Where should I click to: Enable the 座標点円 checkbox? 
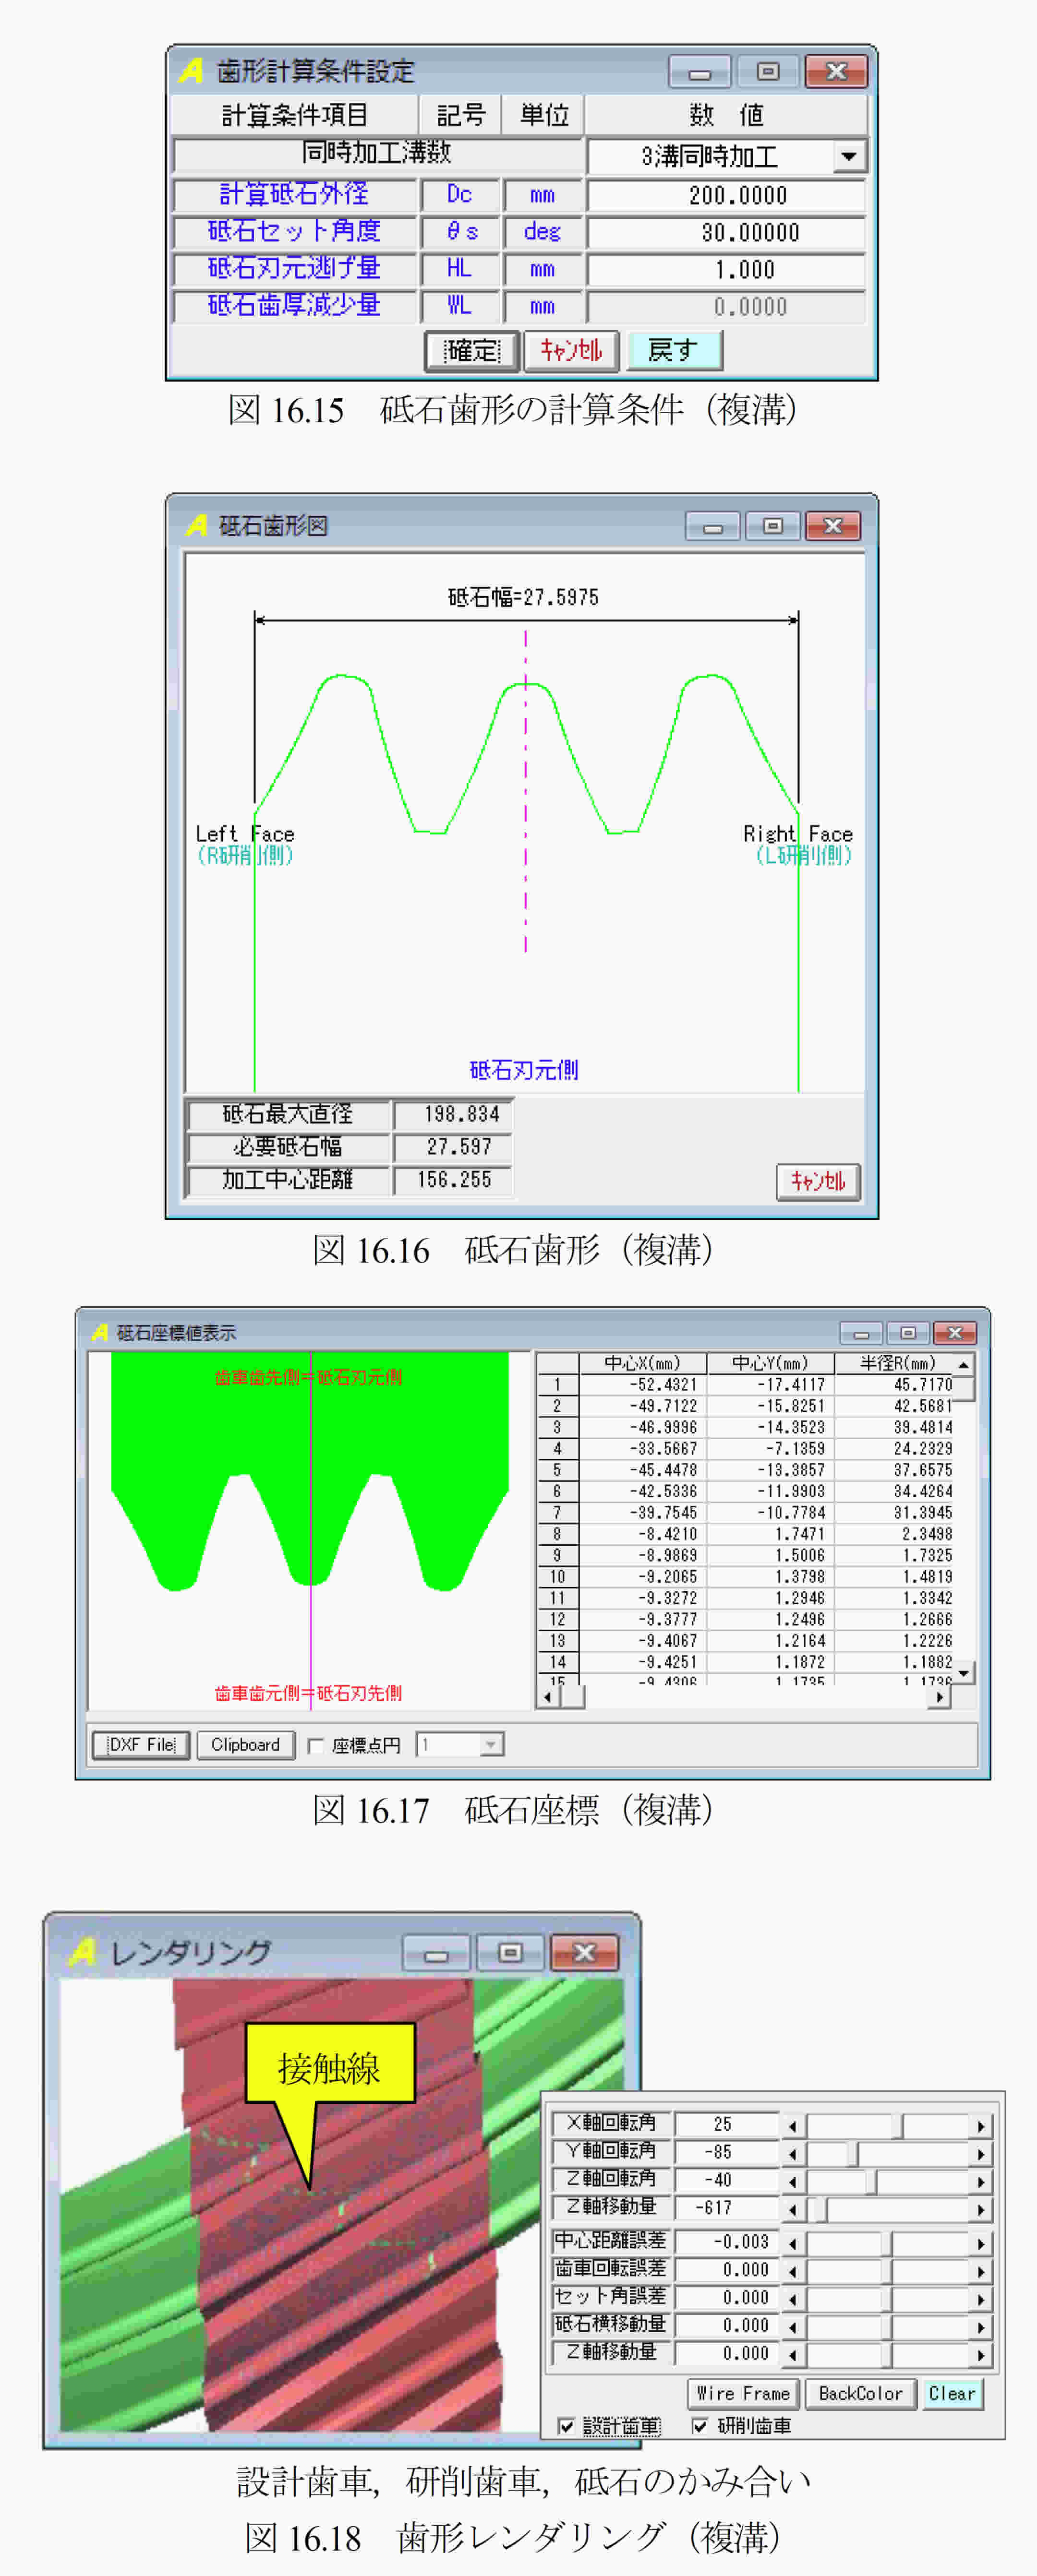click(316, 1746)
